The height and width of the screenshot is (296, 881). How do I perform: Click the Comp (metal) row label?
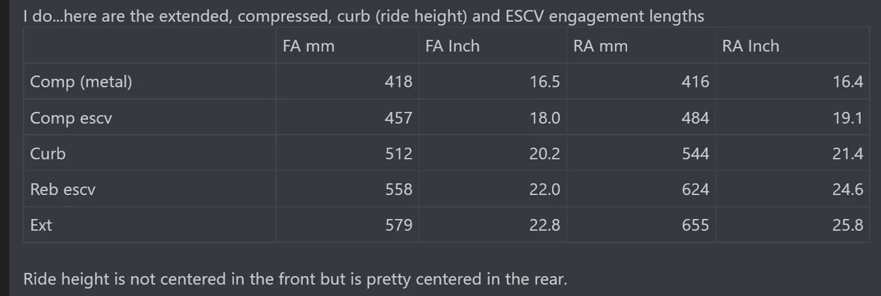[81, 82]
